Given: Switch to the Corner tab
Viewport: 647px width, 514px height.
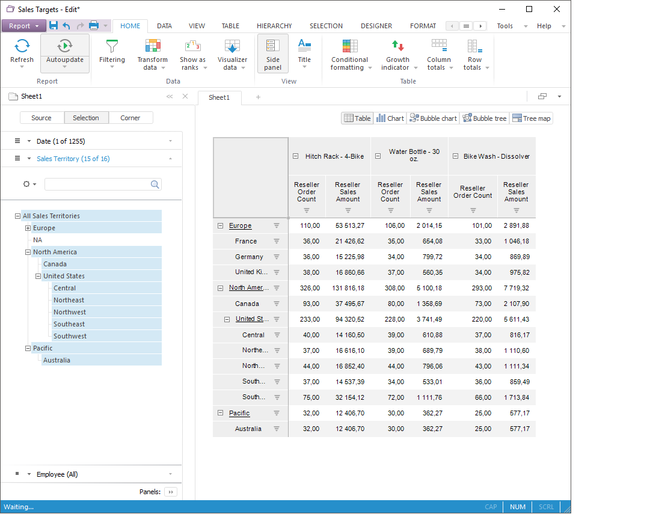Looking at the screenshot, I should click(130, 118).
